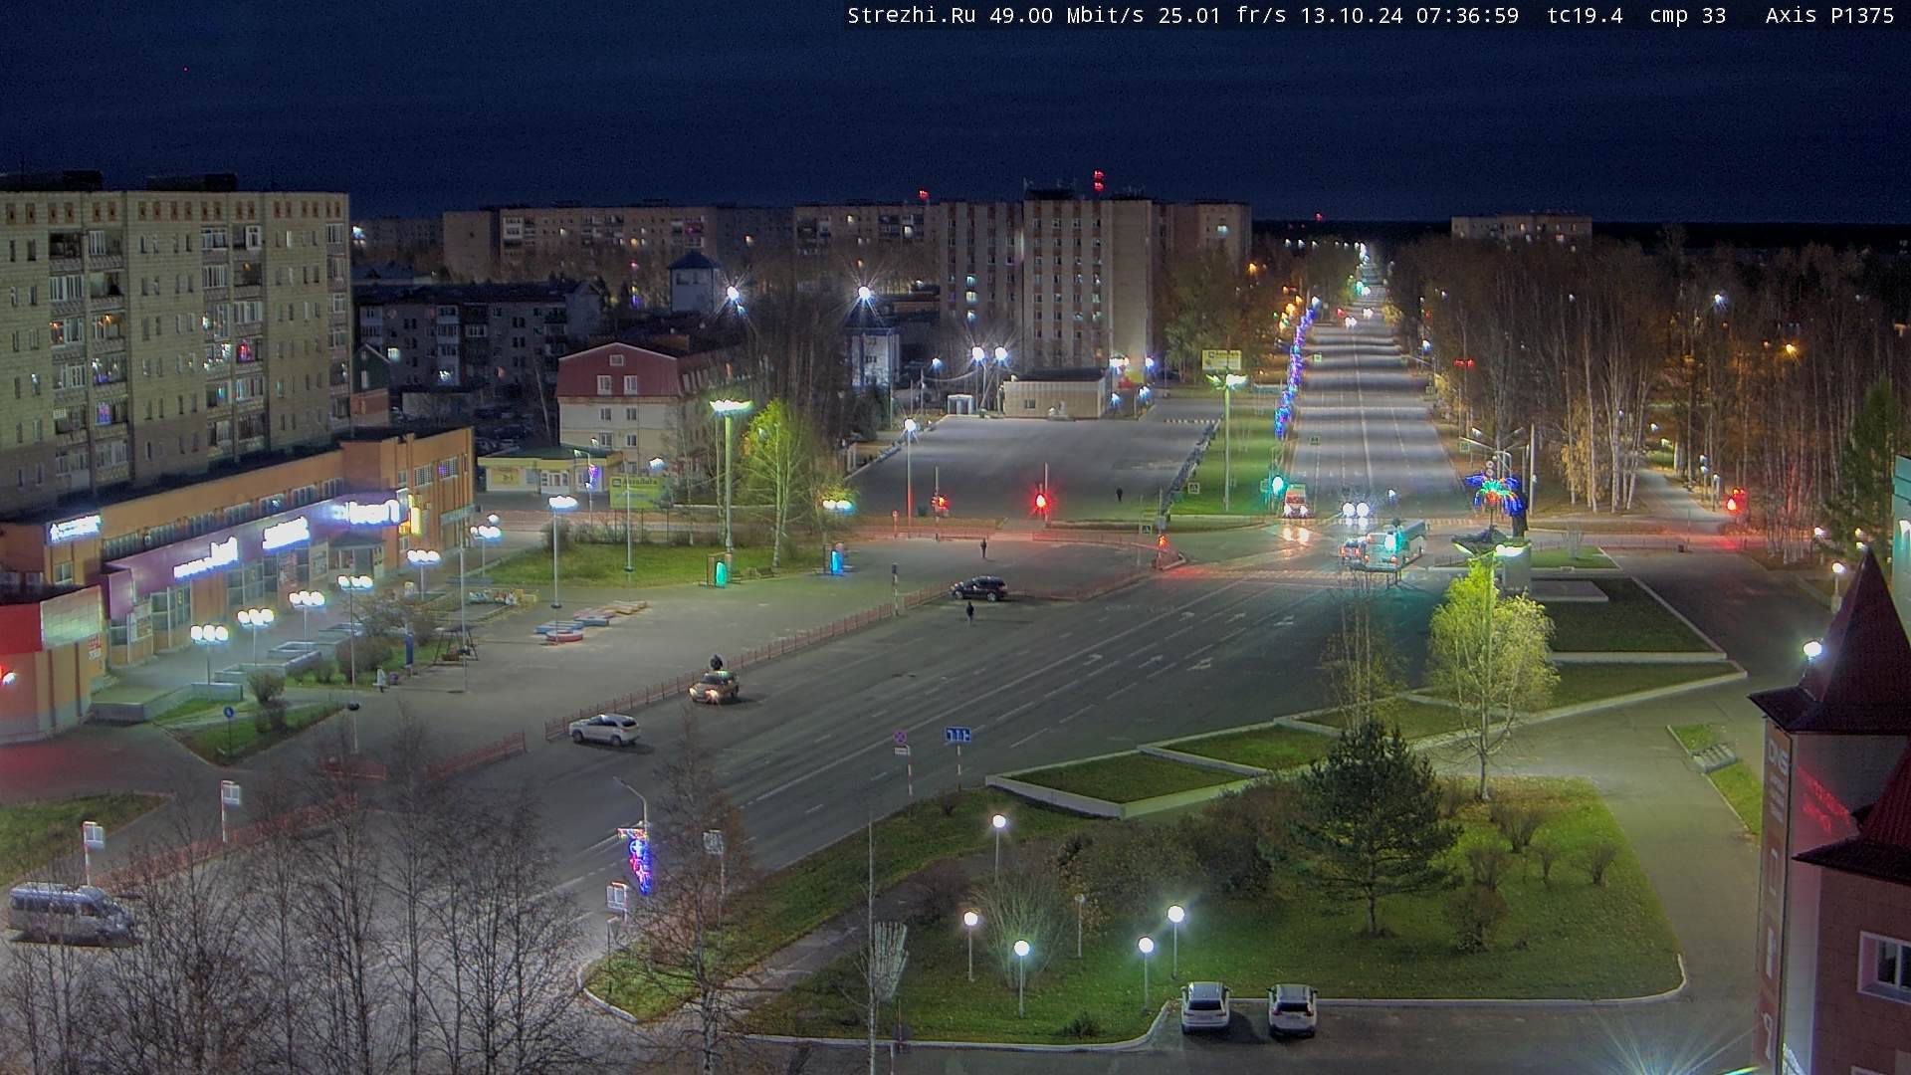This screenshot has width=1911, height=1075.
Task: Click the "Strezhi.Ru" overlay text
Action: click(x=914, y=16)
